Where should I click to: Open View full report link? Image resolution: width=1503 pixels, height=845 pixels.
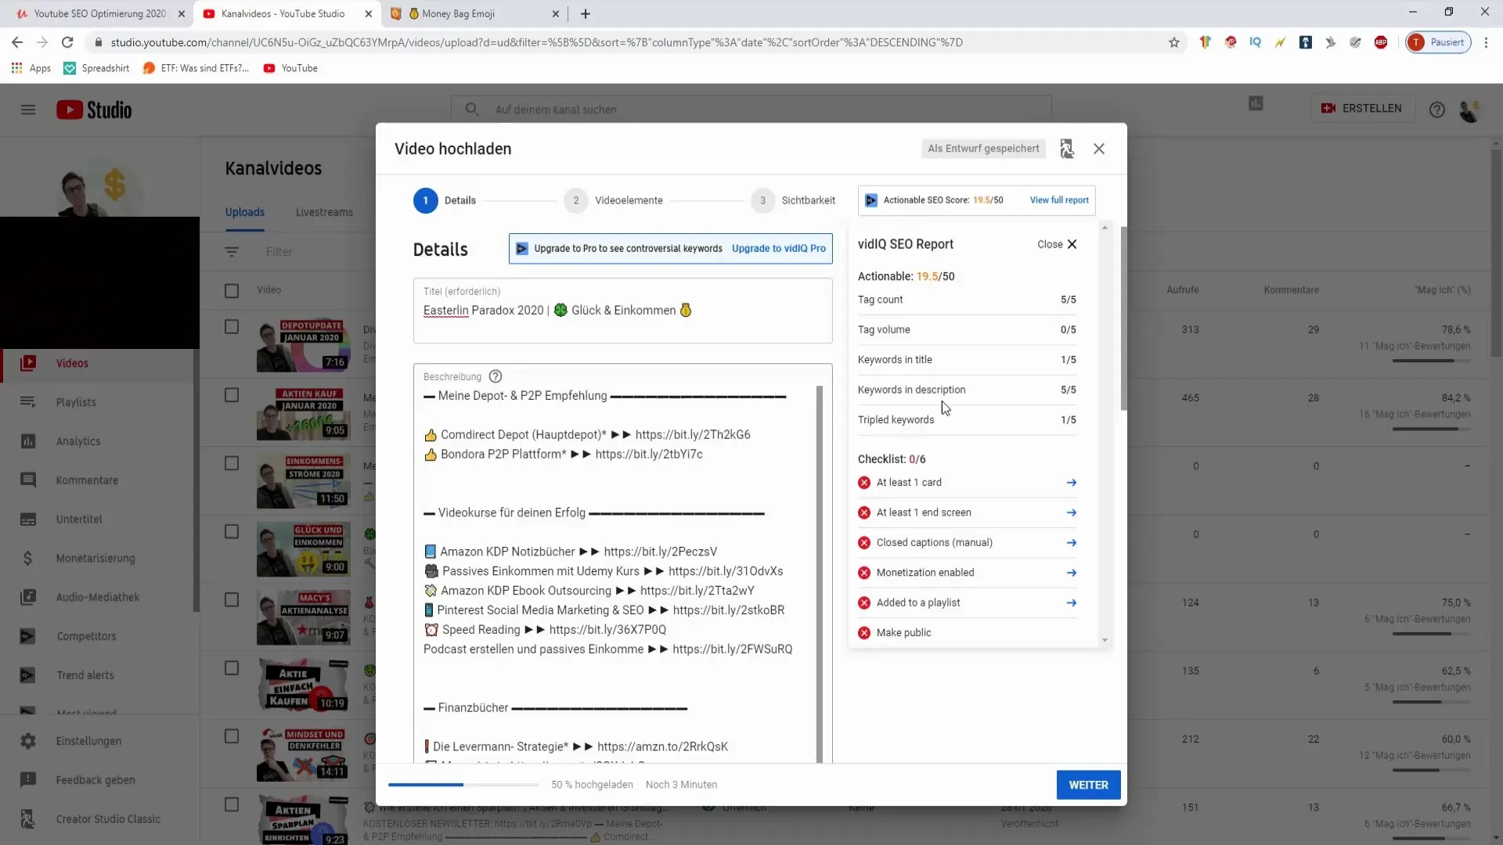(x=1059, y=200)
